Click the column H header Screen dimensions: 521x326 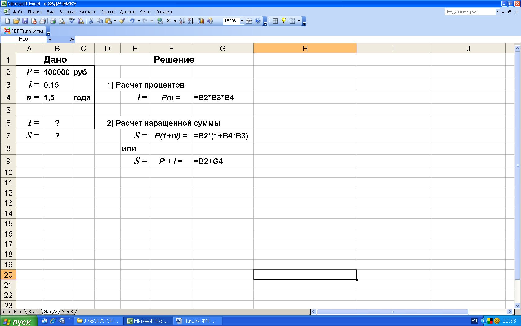(305, 48)
